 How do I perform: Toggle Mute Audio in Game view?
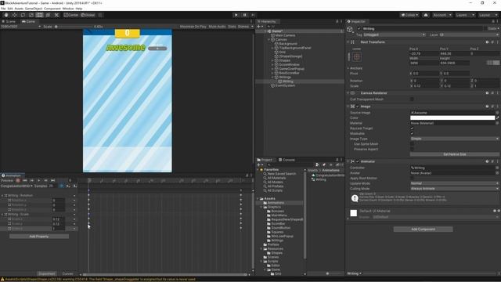218,27
